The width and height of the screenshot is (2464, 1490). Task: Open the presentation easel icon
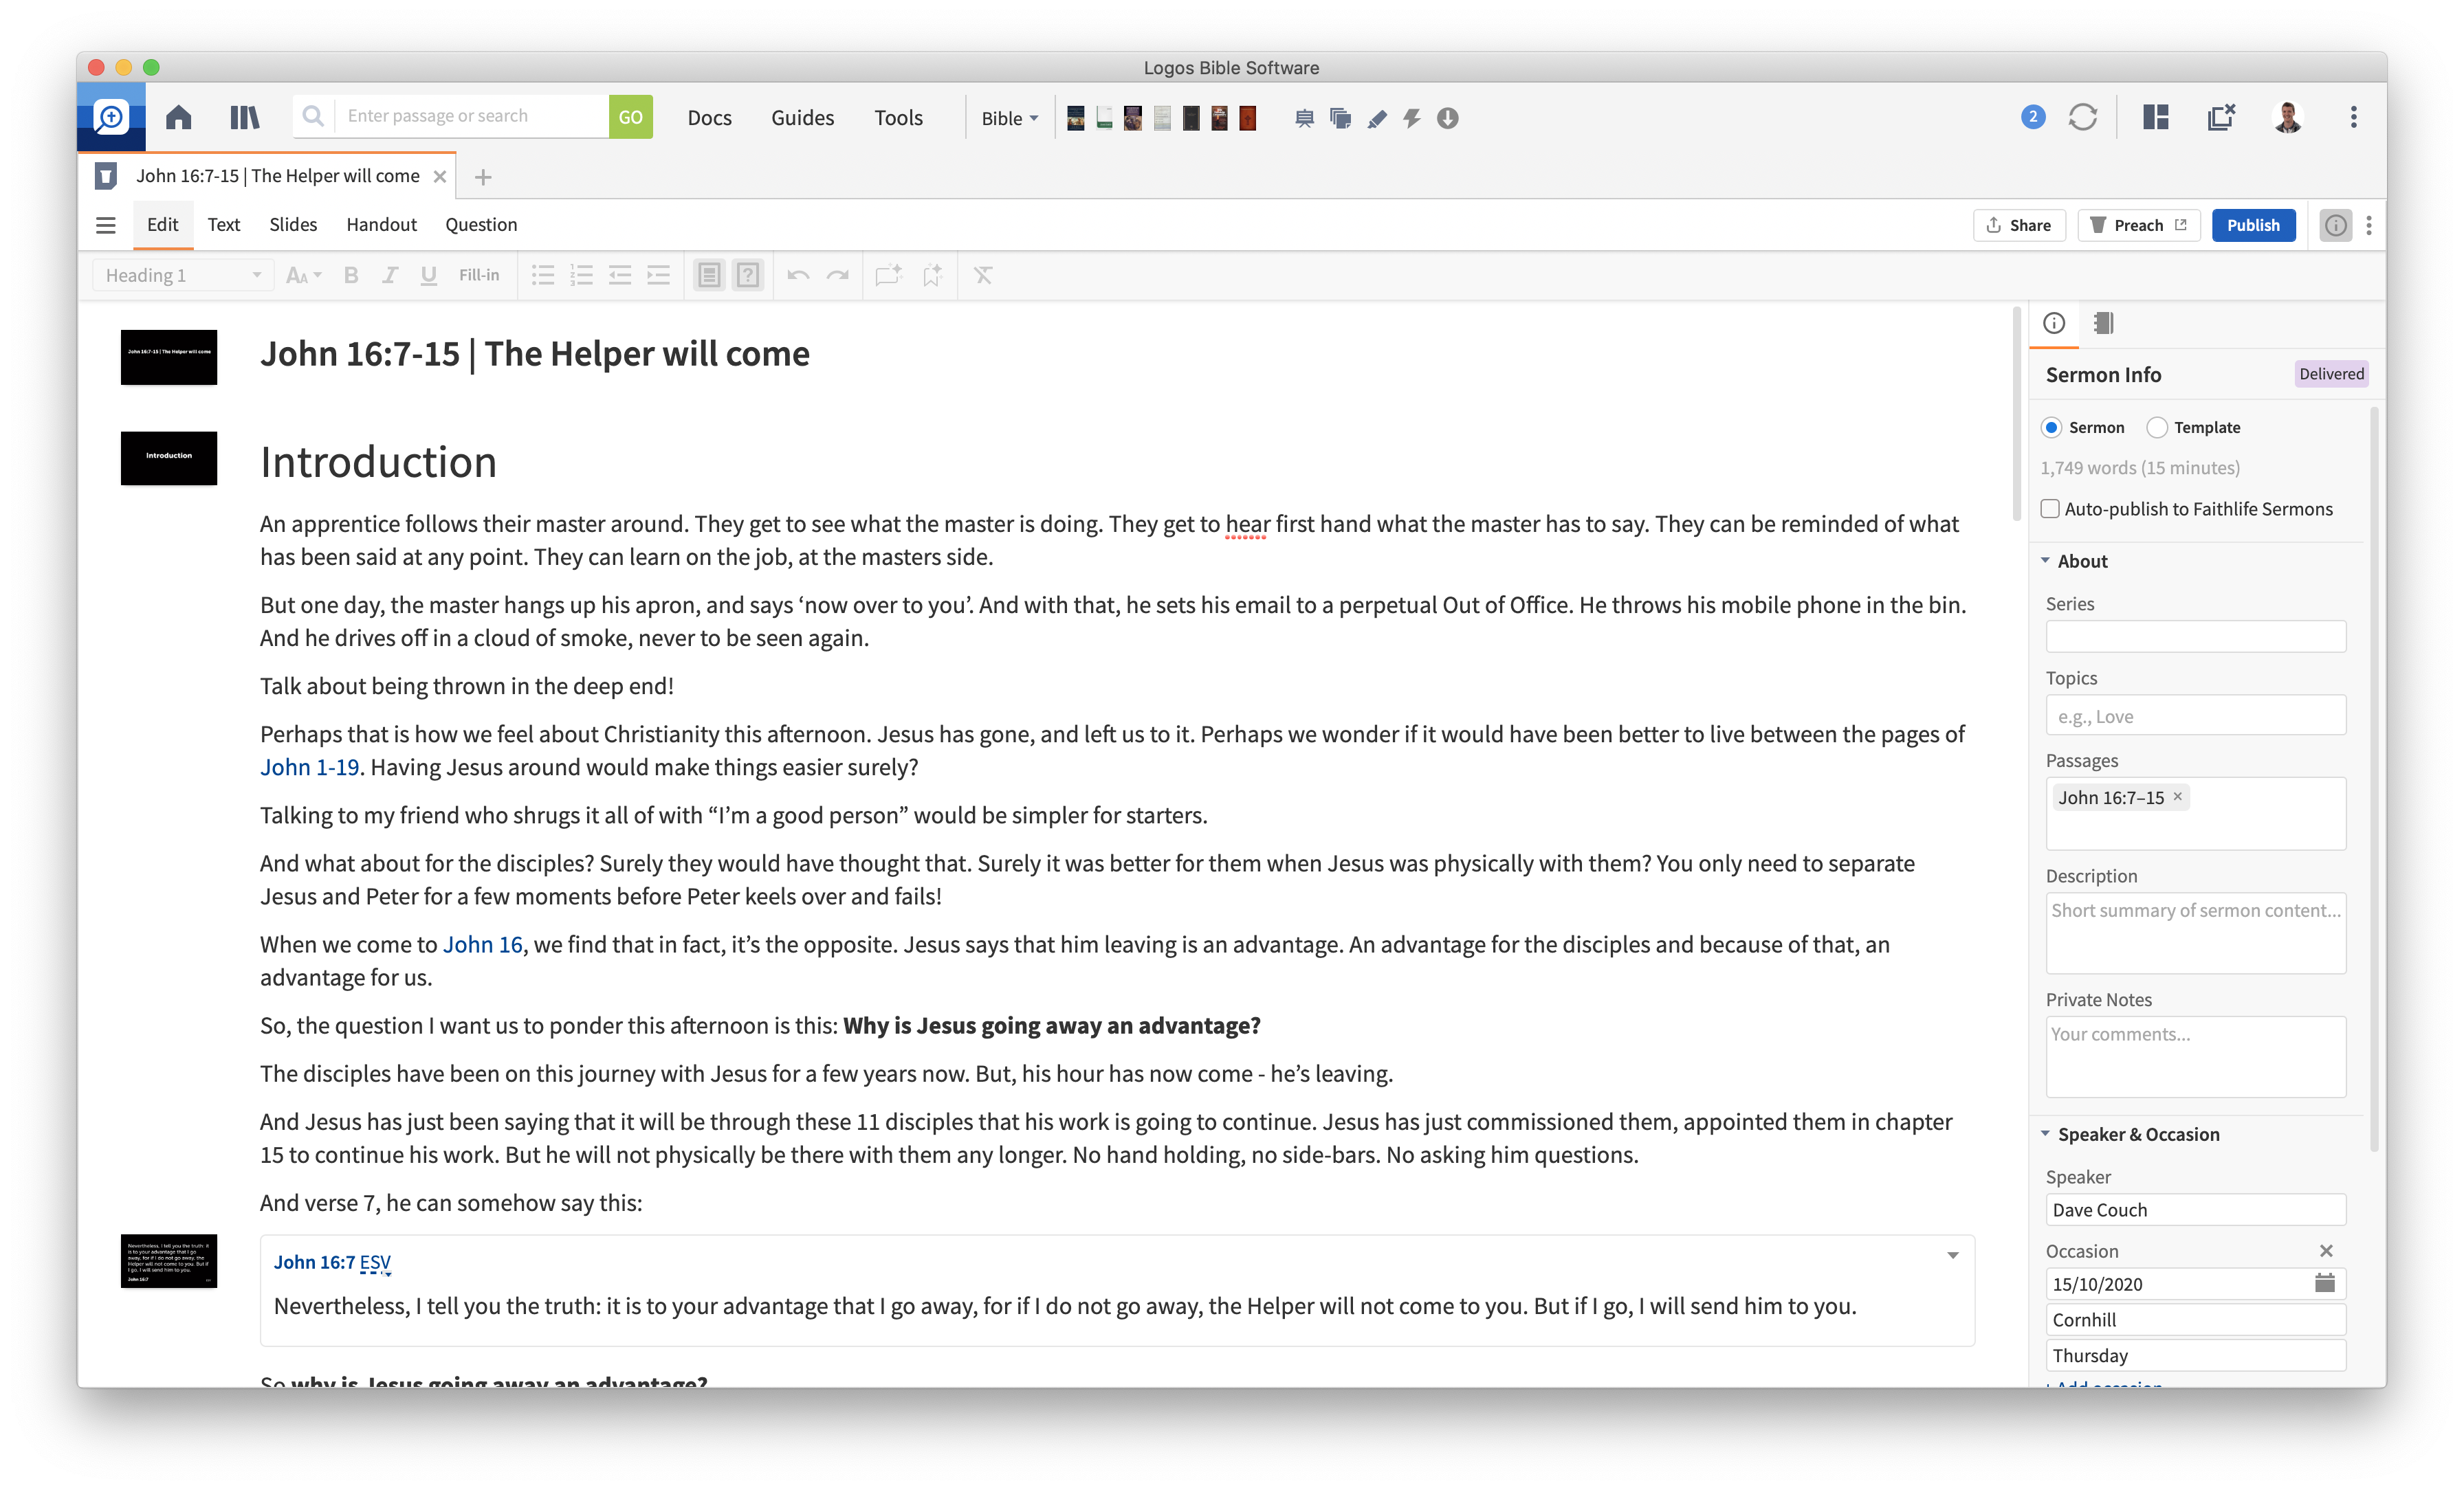tap(1304, 119)
